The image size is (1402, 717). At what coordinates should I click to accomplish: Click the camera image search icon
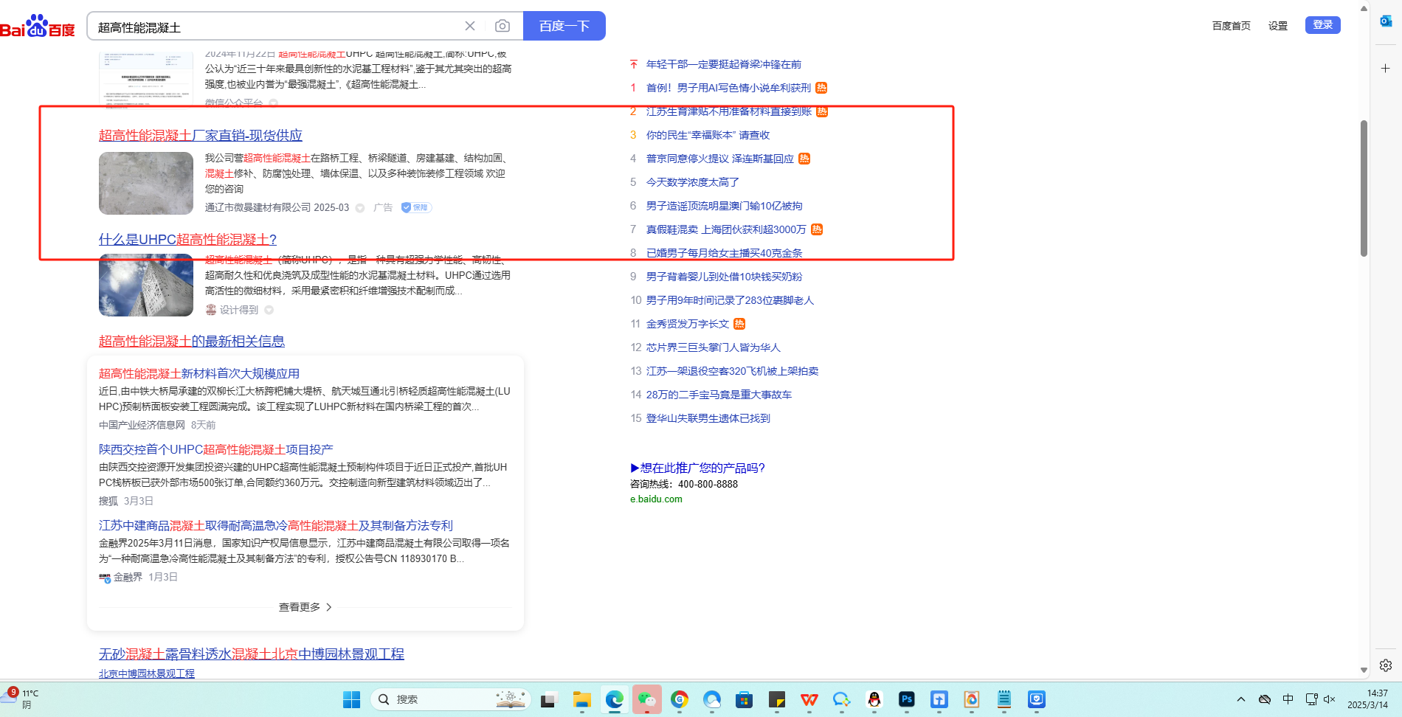click(503, 26)
